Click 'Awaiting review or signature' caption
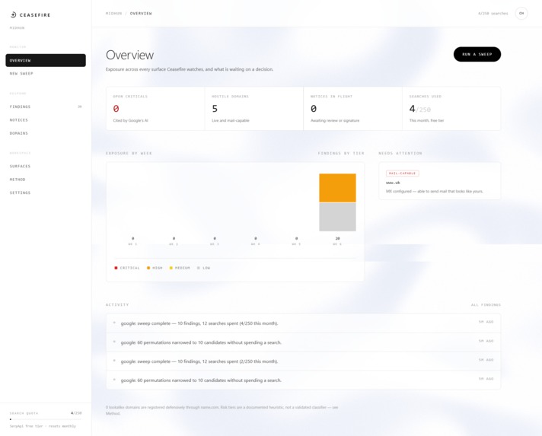 pos(335,120)
